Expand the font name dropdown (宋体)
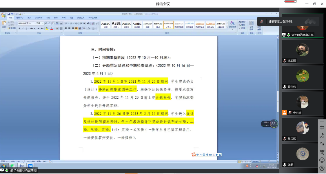326x174 pixels. click(34, 23)
